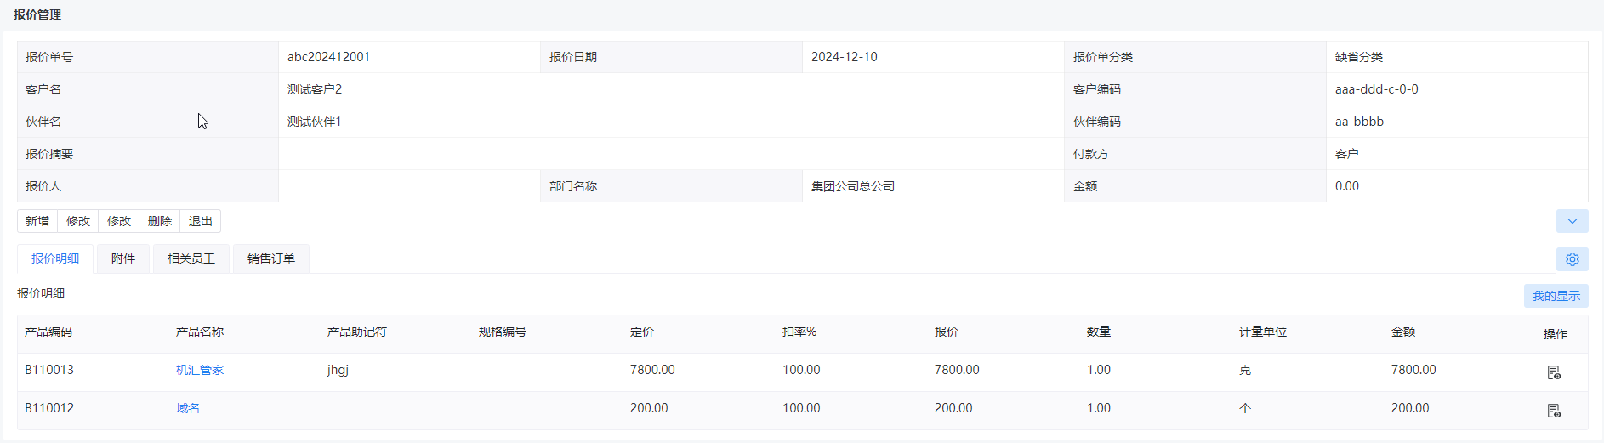1604x443 pixels.
Task: Click the 退出 button
Action: (201, 221)
